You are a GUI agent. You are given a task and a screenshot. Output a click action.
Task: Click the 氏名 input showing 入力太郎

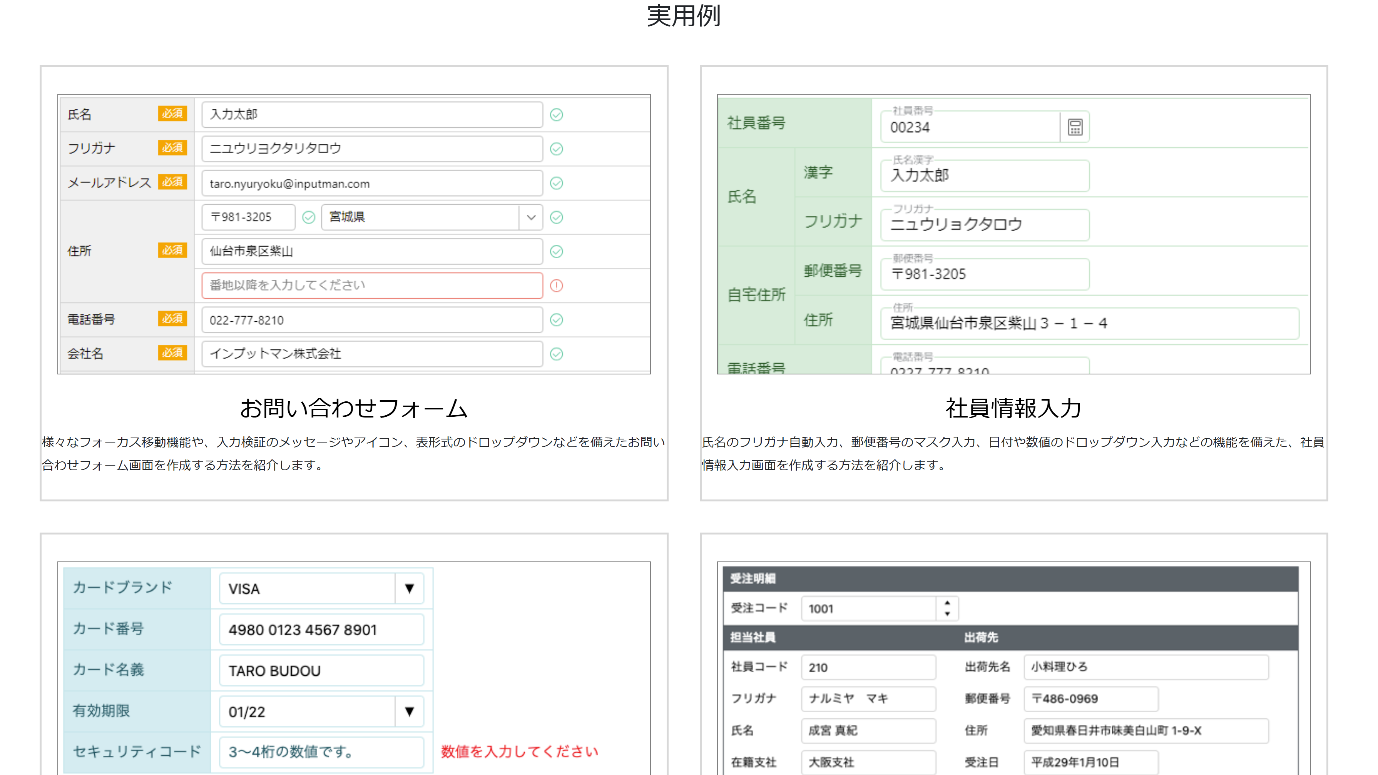coord(372,114)
